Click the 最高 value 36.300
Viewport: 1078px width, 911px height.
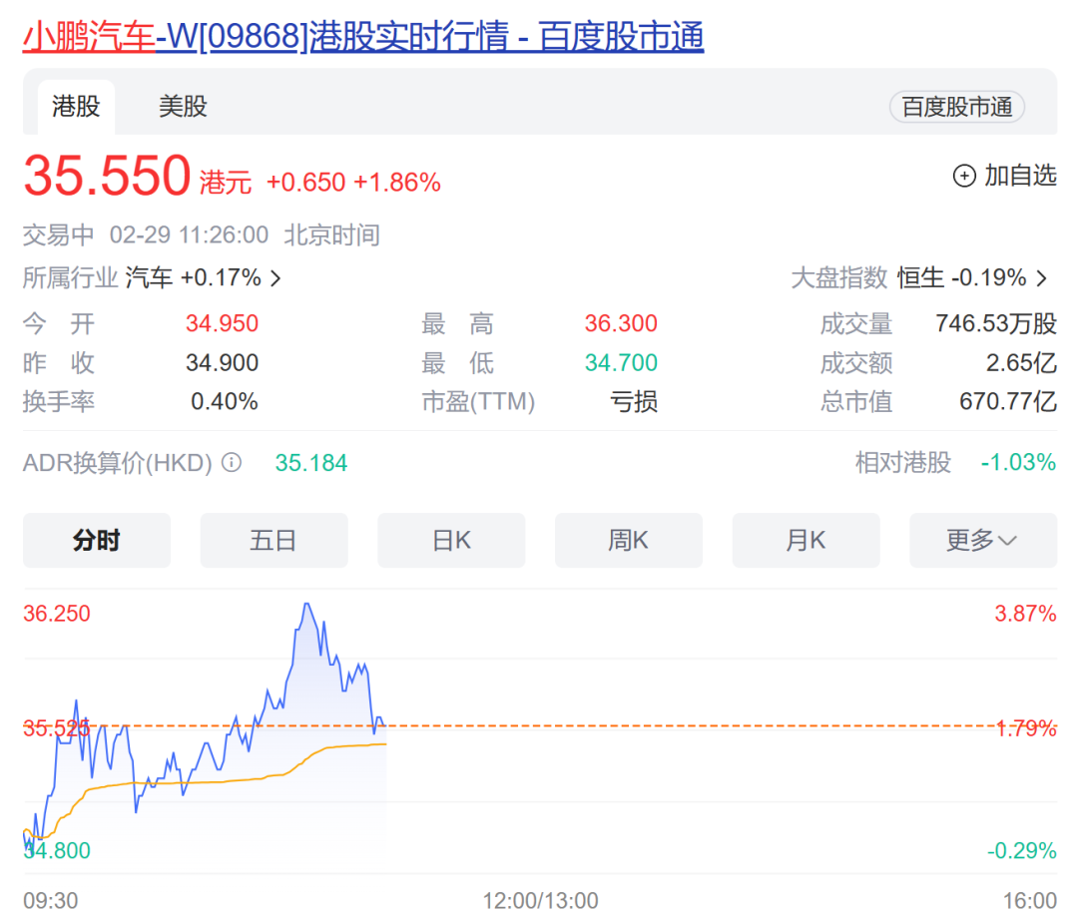(621, 323)
